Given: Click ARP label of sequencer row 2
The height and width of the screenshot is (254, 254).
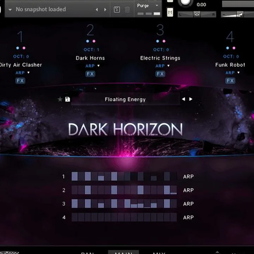Looking at the screenshot, I should pos(188,190).
